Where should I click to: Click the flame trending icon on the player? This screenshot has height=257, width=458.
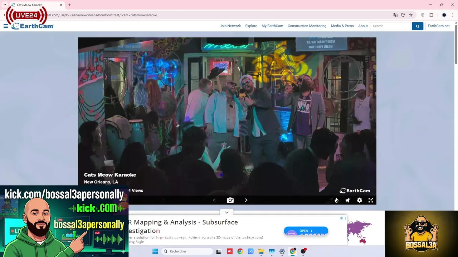336,200
